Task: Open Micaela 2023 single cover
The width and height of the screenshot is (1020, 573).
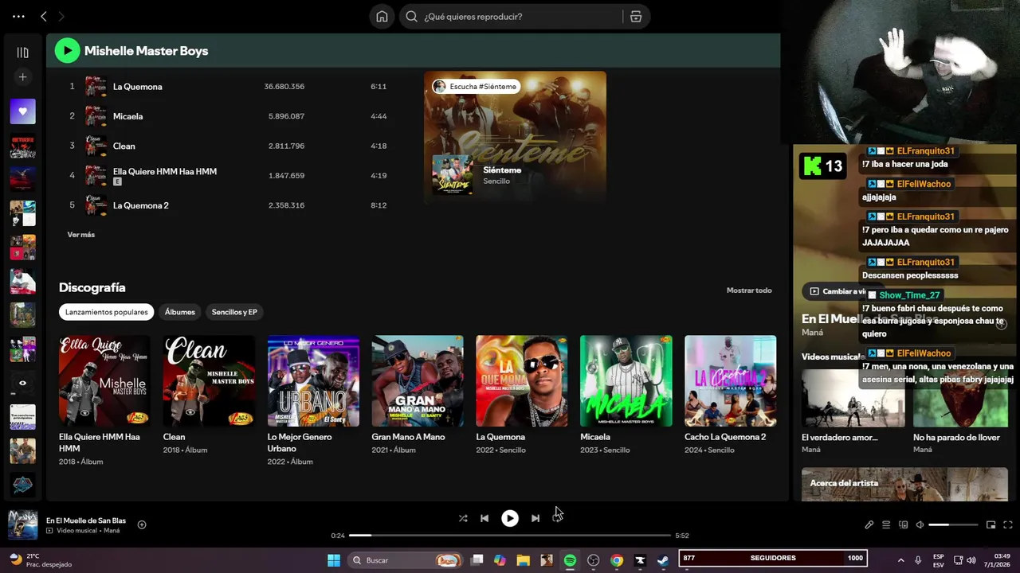Action: coord(626,380)
